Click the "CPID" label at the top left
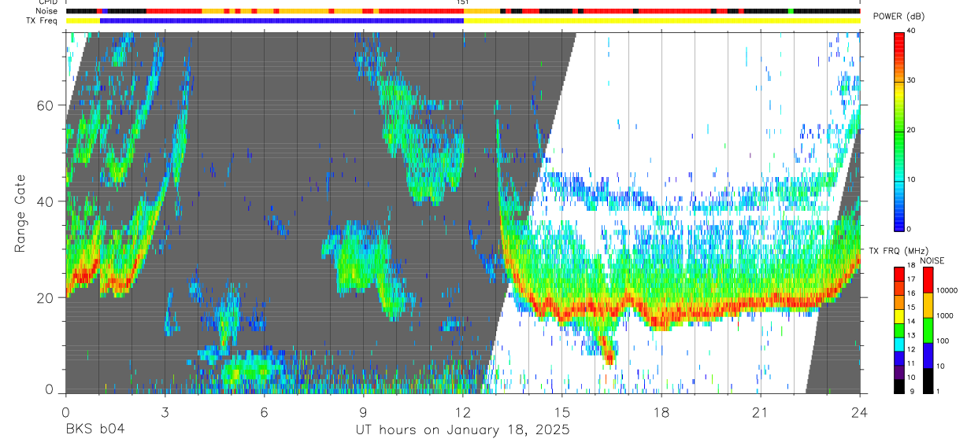Screen dimensions: 967x446 click(x=47, y=2)
